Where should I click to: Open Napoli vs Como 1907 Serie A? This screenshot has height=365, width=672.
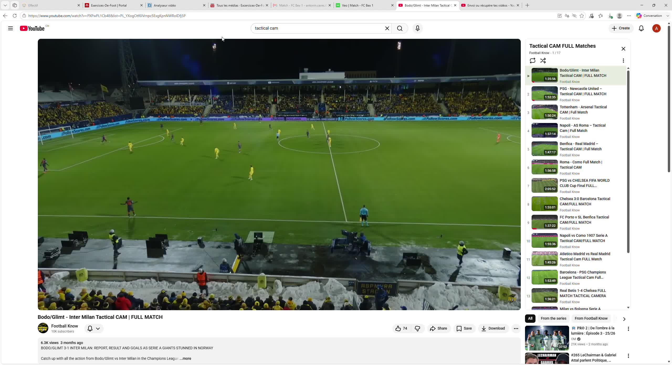pyautogui.click(x=575, y=241)
